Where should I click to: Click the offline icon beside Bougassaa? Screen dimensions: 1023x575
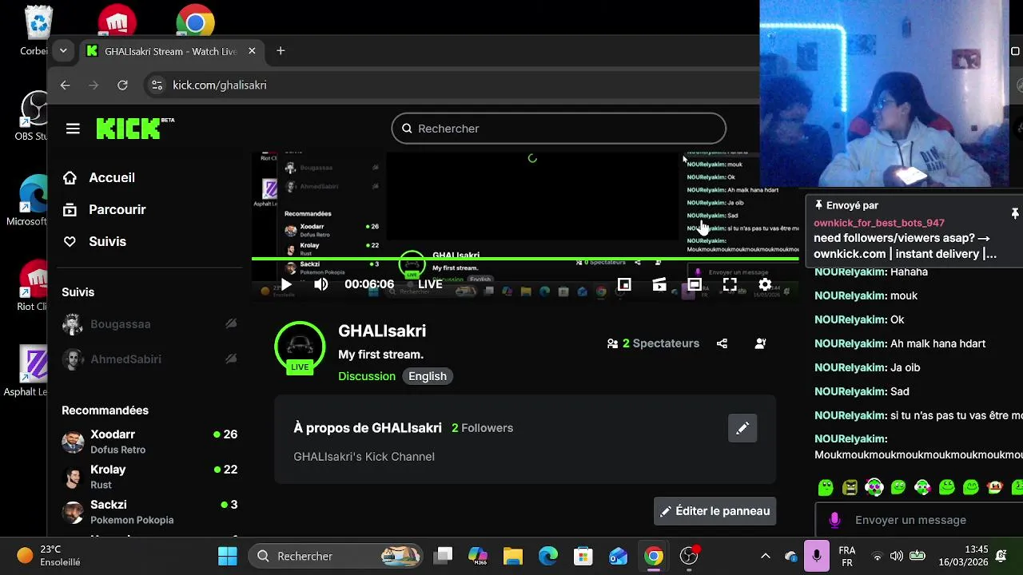click(231, 324)
